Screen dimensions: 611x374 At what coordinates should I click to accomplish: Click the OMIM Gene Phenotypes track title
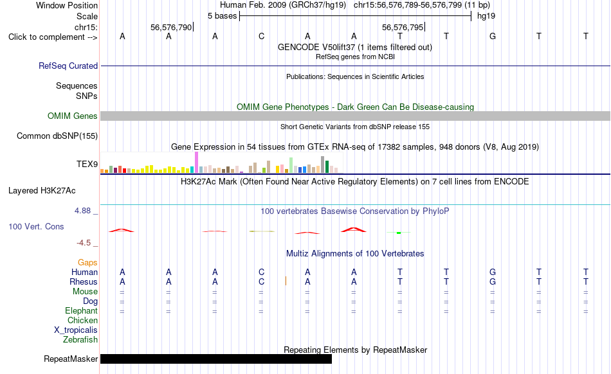pos(355,107)
